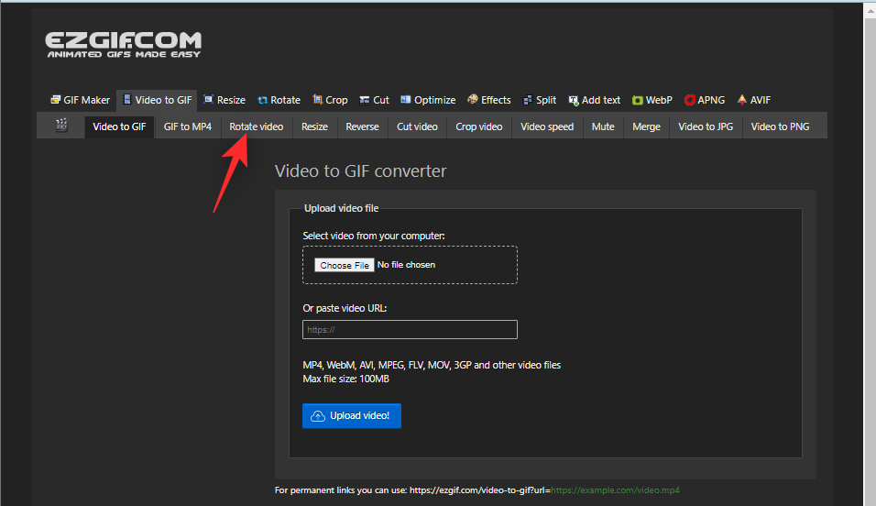This screenshot has height=506, width=876.
Task: Click the Optimize tool icon
Action: [x=406, y=100]
